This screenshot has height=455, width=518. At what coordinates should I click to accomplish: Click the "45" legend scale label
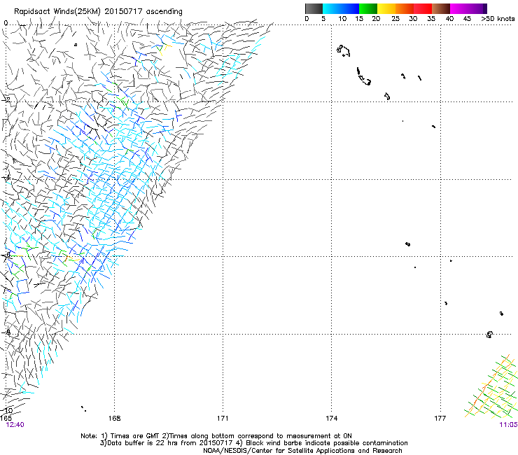coord(467,19)
